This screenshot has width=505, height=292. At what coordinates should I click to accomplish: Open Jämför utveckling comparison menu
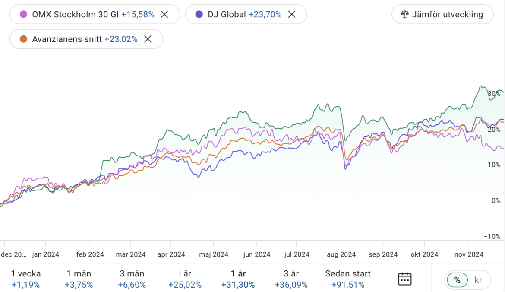(442, 14)
